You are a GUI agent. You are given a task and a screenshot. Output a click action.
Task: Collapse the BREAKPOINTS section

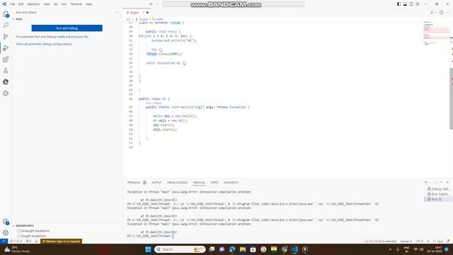[x=25, y=225]
